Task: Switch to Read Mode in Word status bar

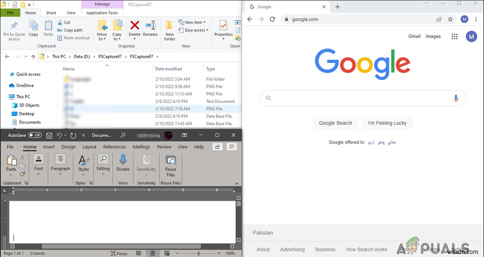Action: click(139, 254)
